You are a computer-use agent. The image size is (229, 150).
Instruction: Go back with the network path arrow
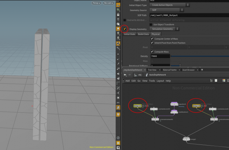125,75
